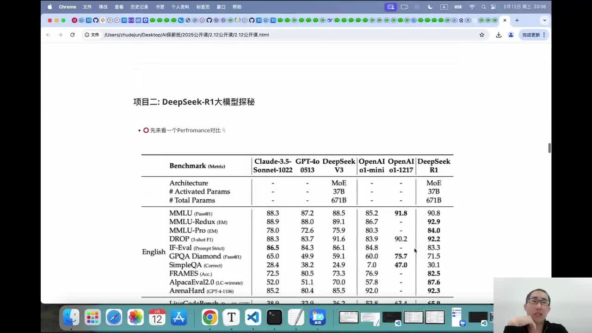Open the Apple menu

click(x=49, y=7)
